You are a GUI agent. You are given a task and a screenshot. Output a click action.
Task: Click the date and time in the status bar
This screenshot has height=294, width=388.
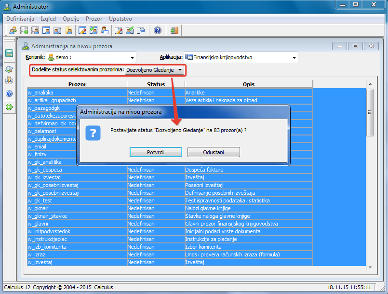pos(349,287)
